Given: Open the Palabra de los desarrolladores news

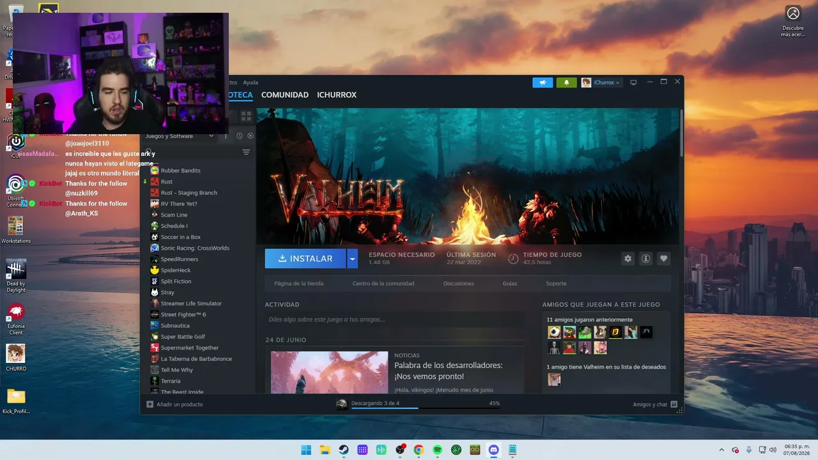Looking at the screenshot, I should coord(449,371).
